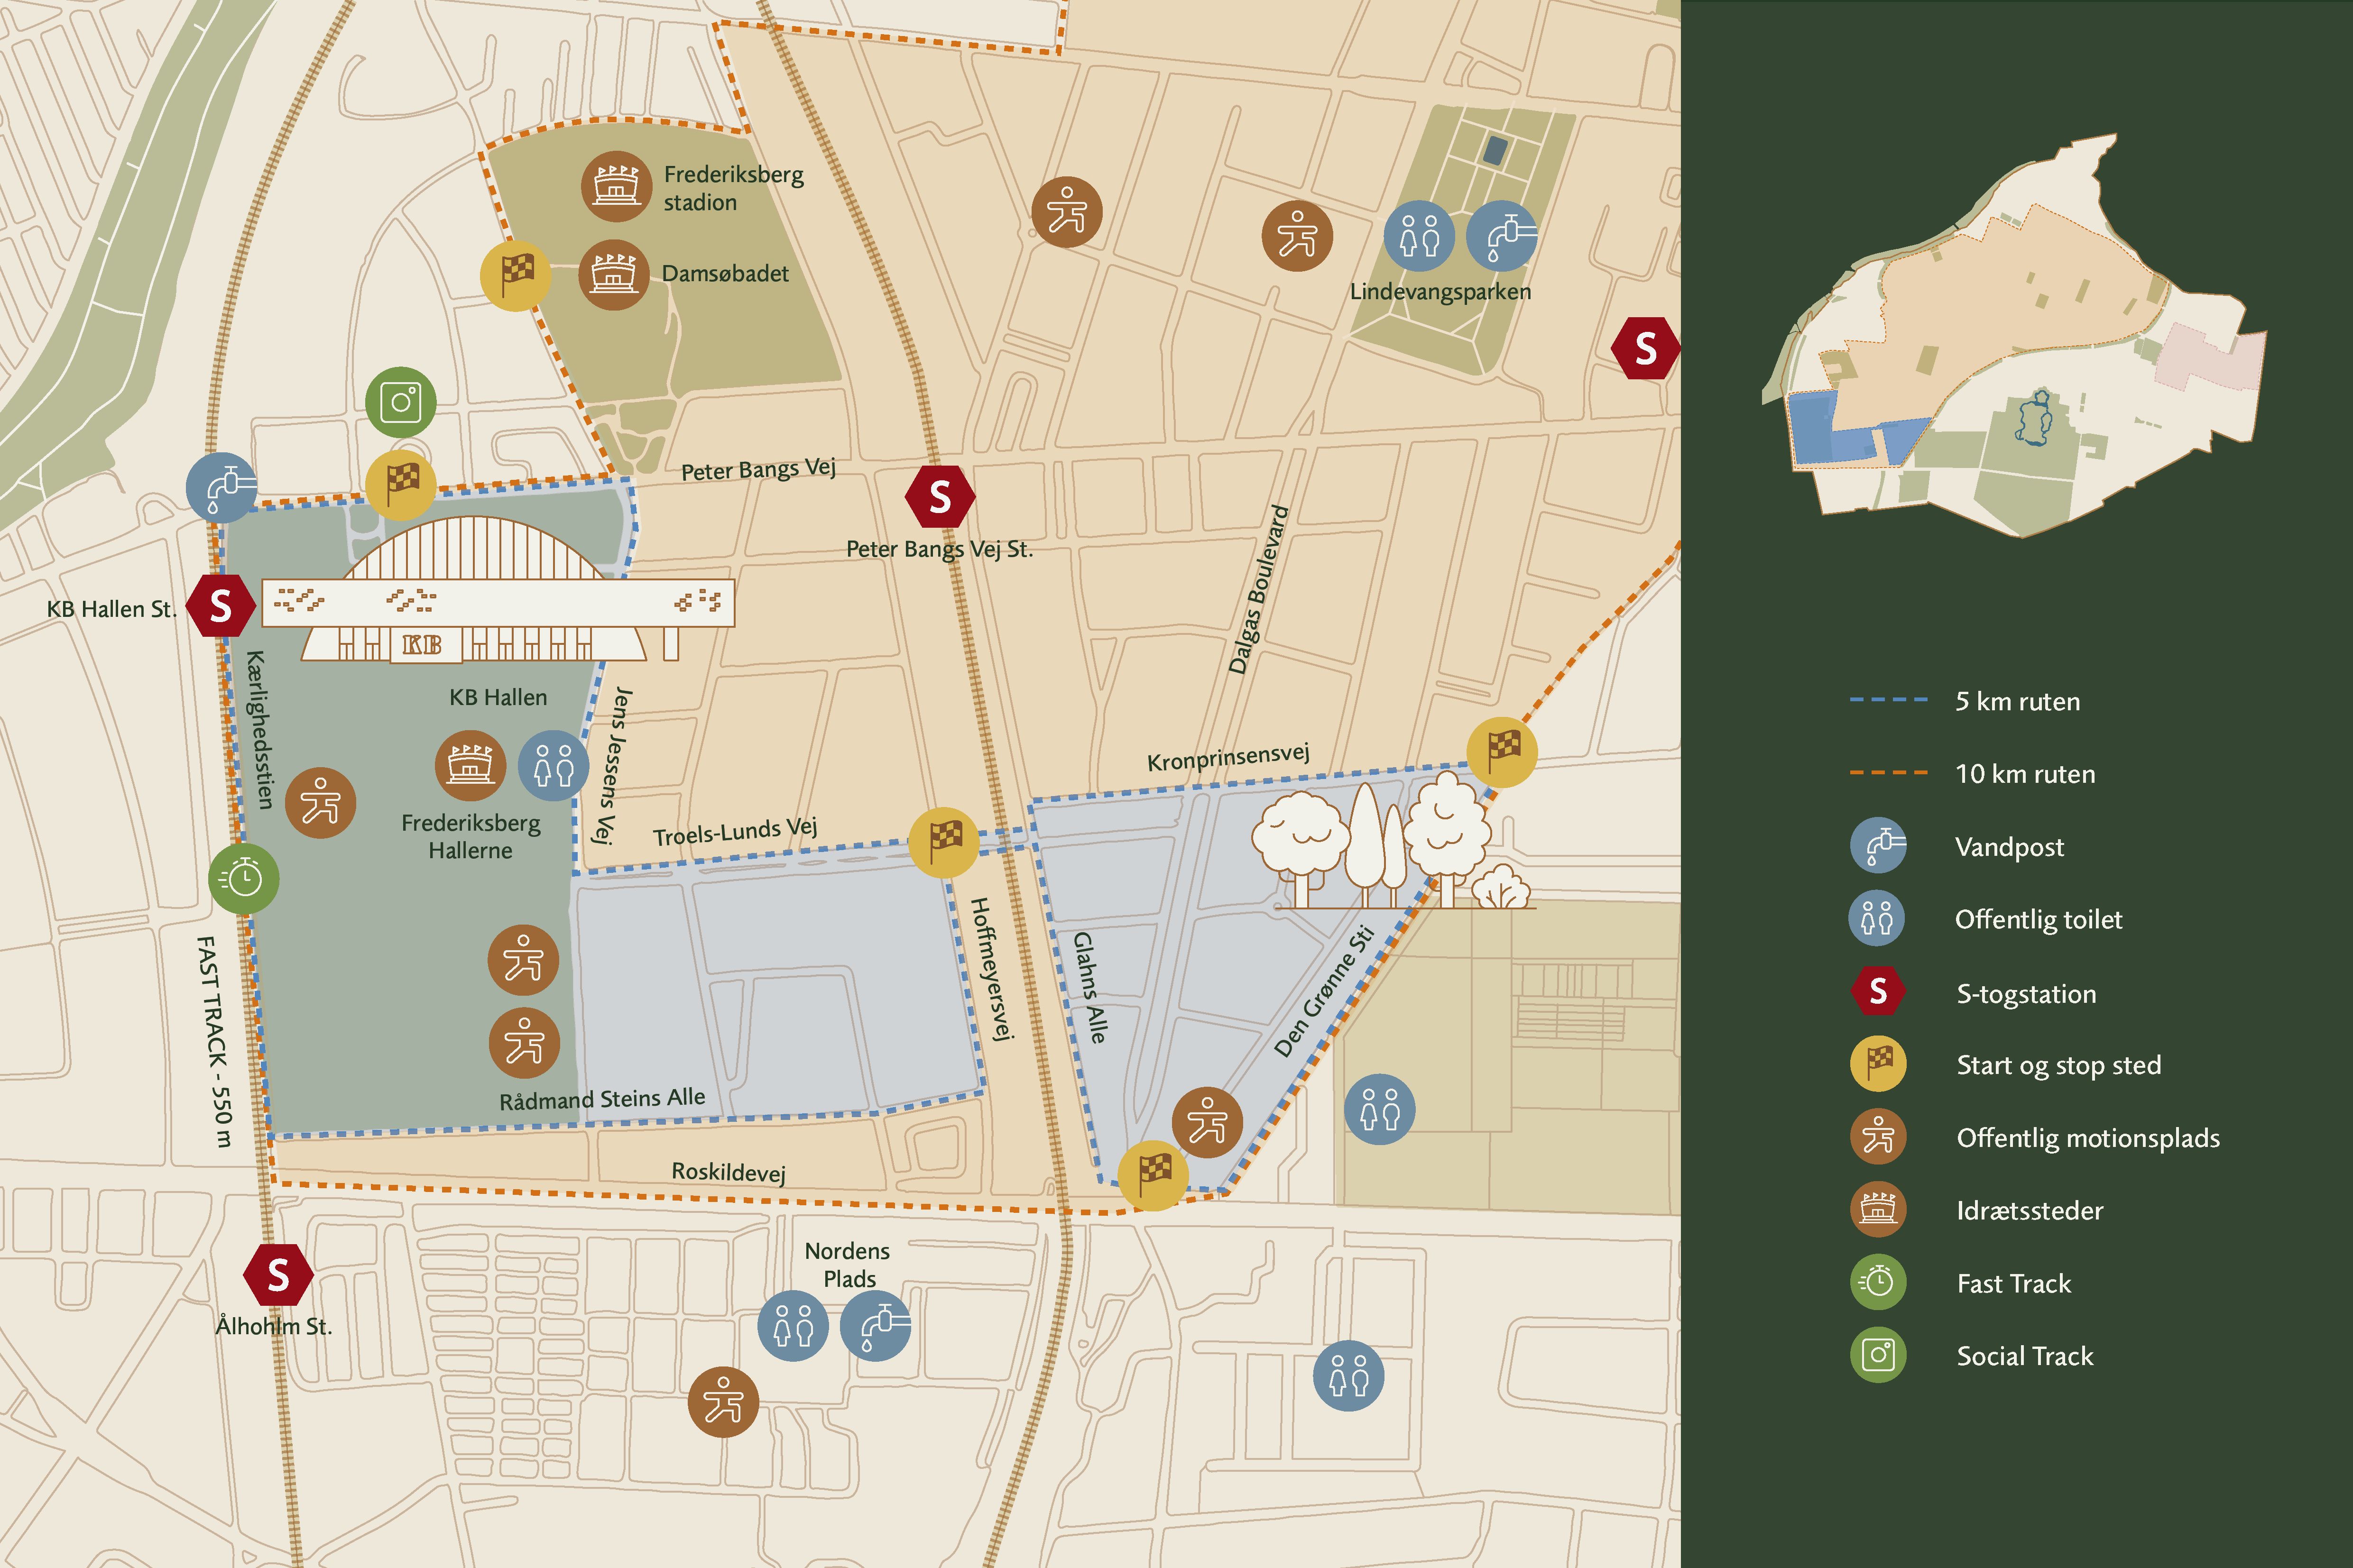Click the orange dashed 10 km ruten line sample
The image size is (2353, 1568).
point(1888,773)
